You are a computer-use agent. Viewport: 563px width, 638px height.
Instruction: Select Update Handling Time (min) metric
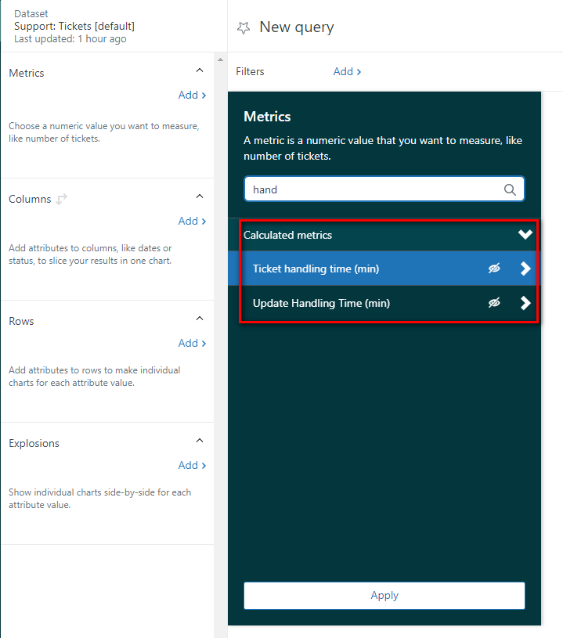[x=321, y=303]
